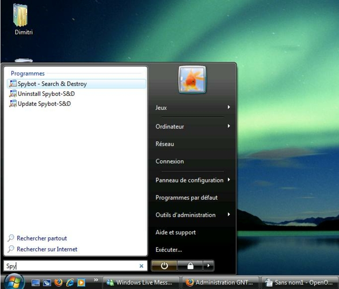The width and height of the screenshot is (339, 289).
Task: Expand the Jeux submenu arrow
Action: [229, 107]
